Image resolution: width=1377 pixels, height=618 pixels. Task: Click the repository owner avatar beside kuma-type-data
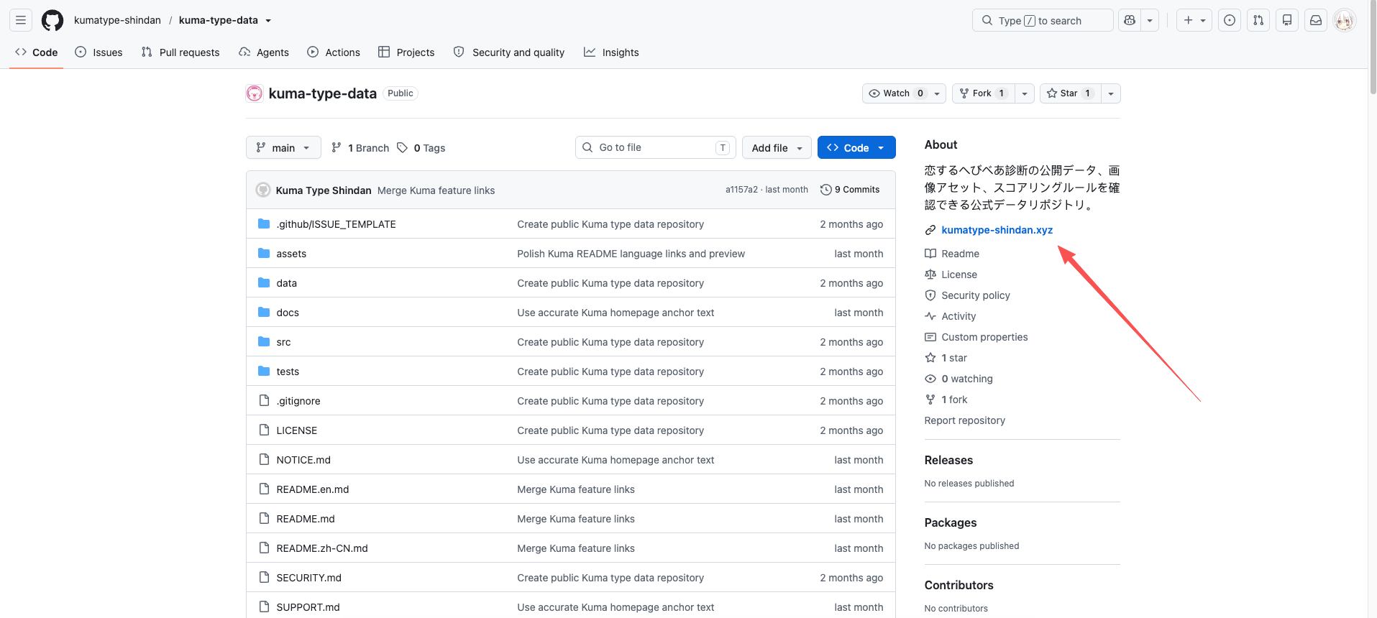[x=255, y=93]
